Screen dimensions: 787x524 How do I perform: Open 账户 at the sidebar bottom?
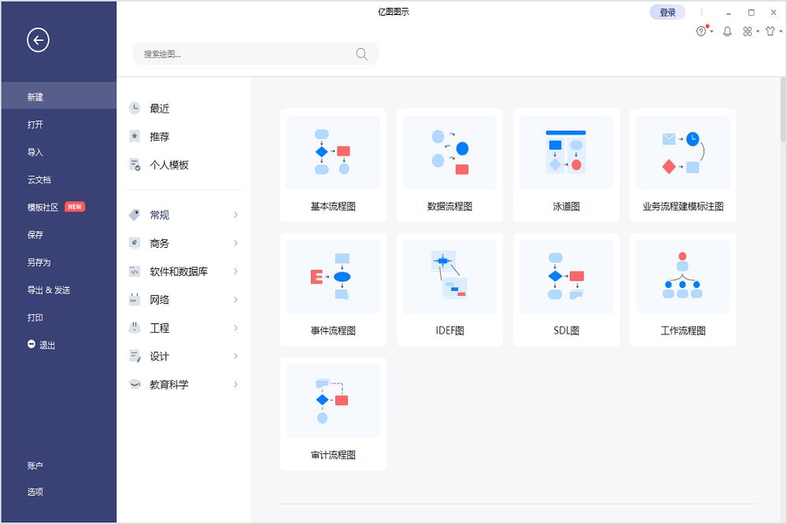click(x=35, y=466)
